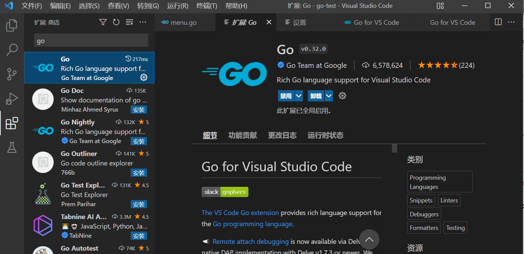Click the scroll-to-top round button

coord(369,239)
